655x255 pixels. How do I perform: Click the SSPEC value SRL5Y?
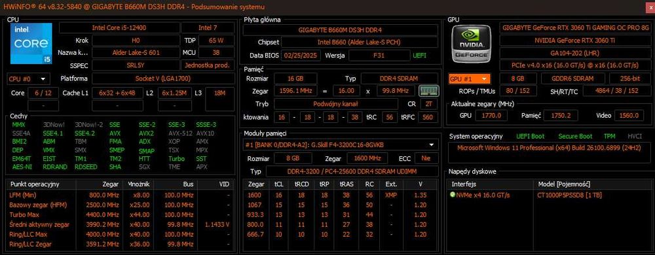point(136,65)
